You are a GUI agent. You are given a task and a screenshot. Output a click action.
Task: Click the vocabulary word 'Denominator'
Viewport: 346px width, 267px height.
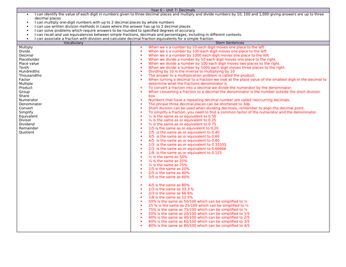tap(30, 104)
